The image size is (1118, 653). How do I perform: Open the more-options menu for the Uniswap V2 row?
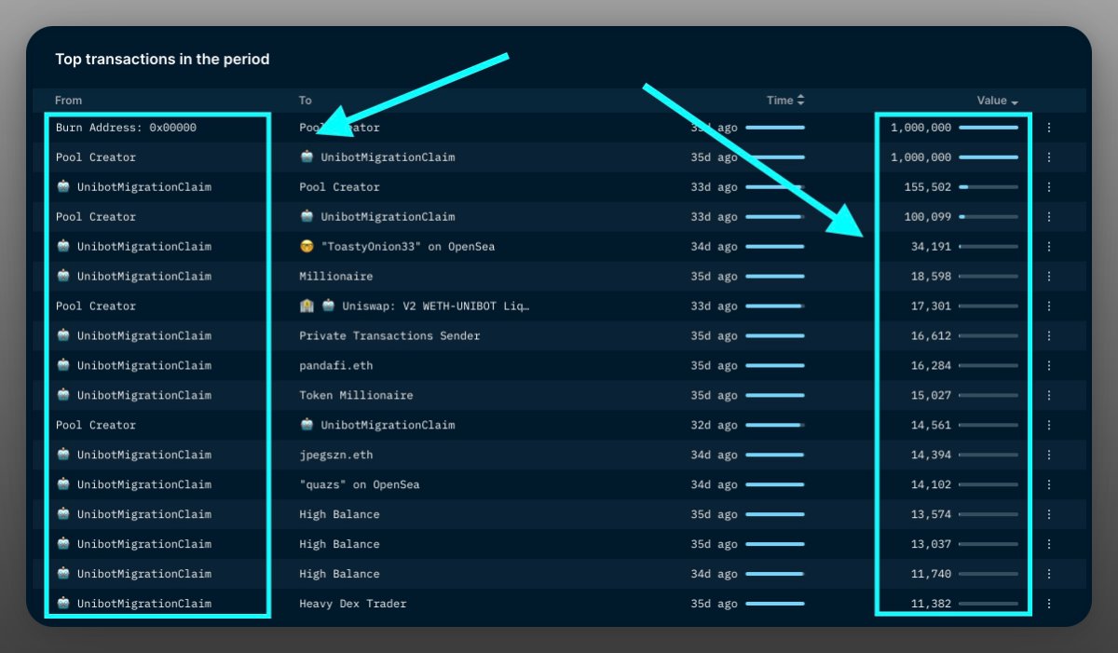1049,306
